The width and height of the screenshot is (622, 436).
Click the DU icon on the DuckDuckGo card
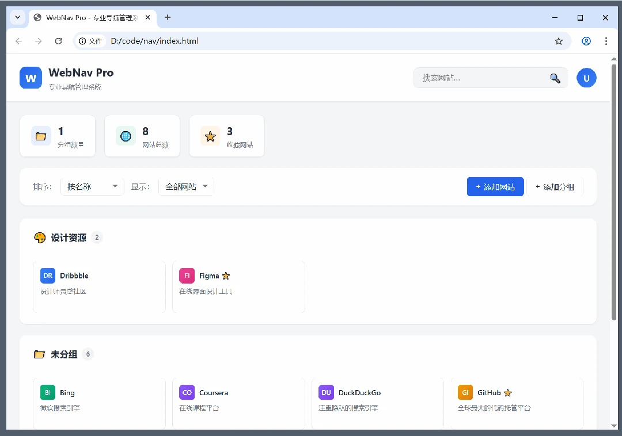pos(326,392)
